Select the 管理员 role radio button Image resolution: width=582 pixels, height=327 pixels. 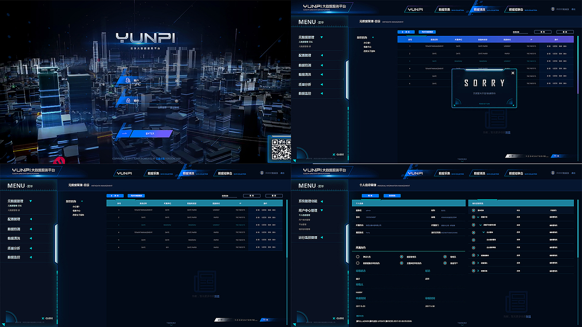click(x=445, y=257)
